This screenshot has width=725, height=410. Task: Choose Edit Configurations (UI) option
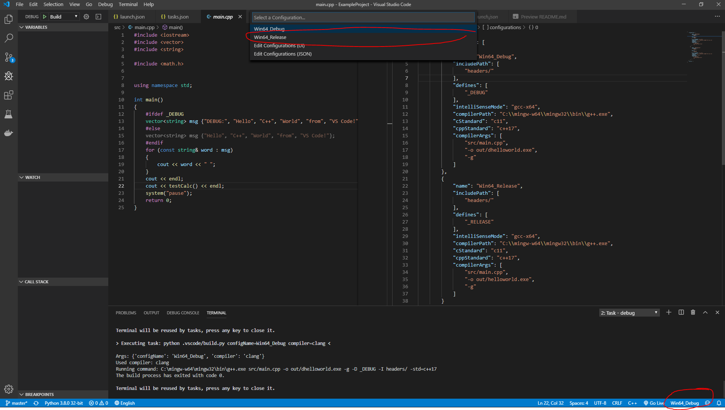[363, 45]
